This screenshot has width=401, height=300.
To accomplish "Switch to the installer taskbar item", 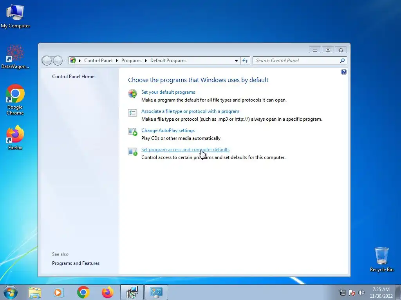I will pyautogui.click(x=132, y=292).
